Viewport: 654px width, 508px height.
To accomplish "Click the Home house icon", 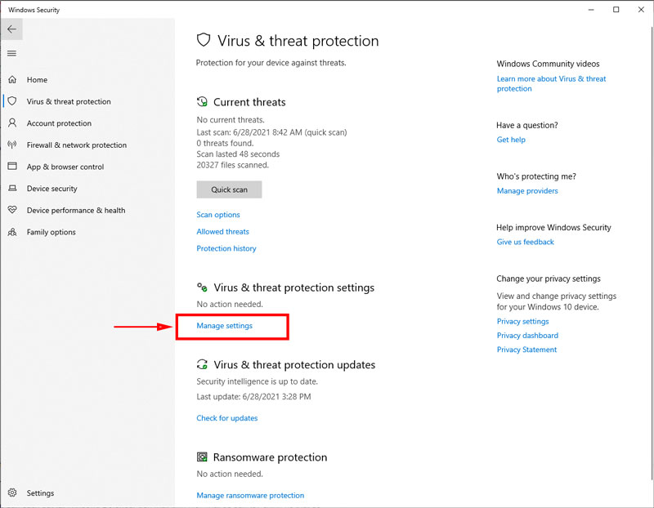I will pyautogui.click(x=11, y=80).
